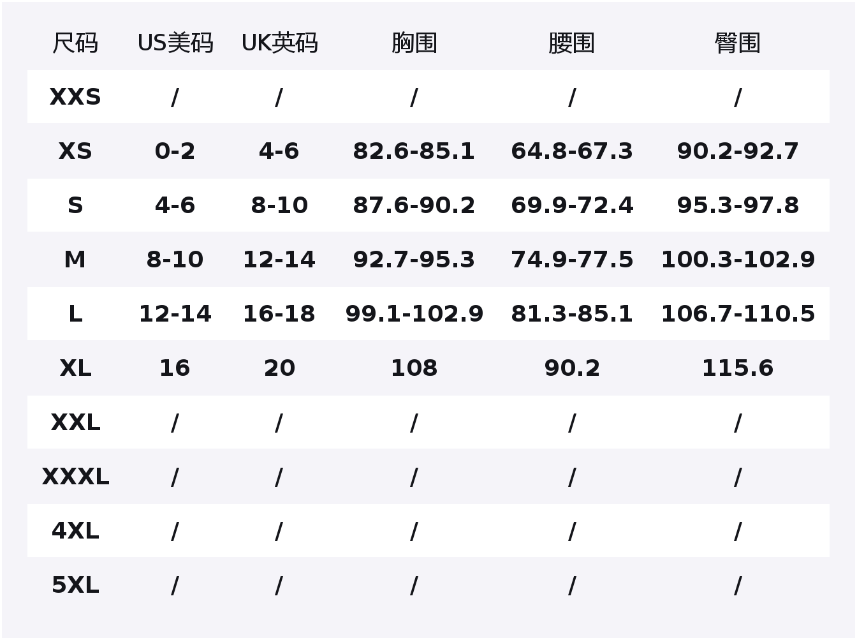Image resolution: width=857 pixels, height=640 pixels.
Task: Select the 5XL size row label
Action: click(x=75, y=585)
